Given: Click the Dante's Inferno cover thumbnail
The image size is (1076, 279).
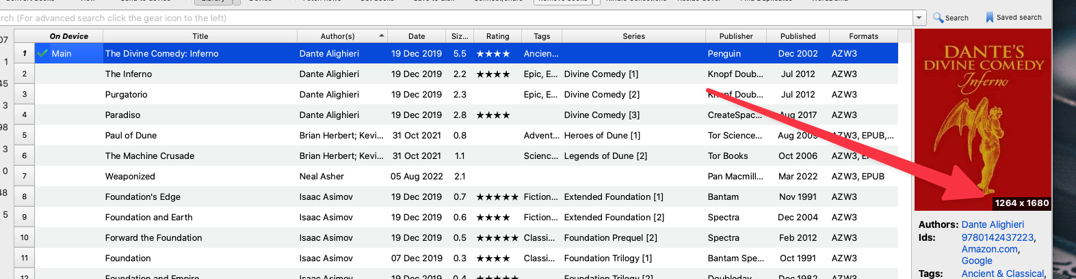Looking at the screenshot, I should (x=982, y=119).
